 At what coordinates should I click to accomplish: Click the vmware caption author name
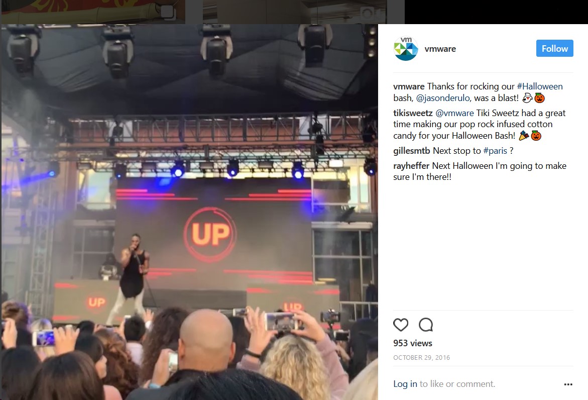409,86
